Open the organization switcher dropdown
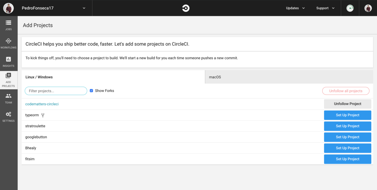 tap(54, 8)
